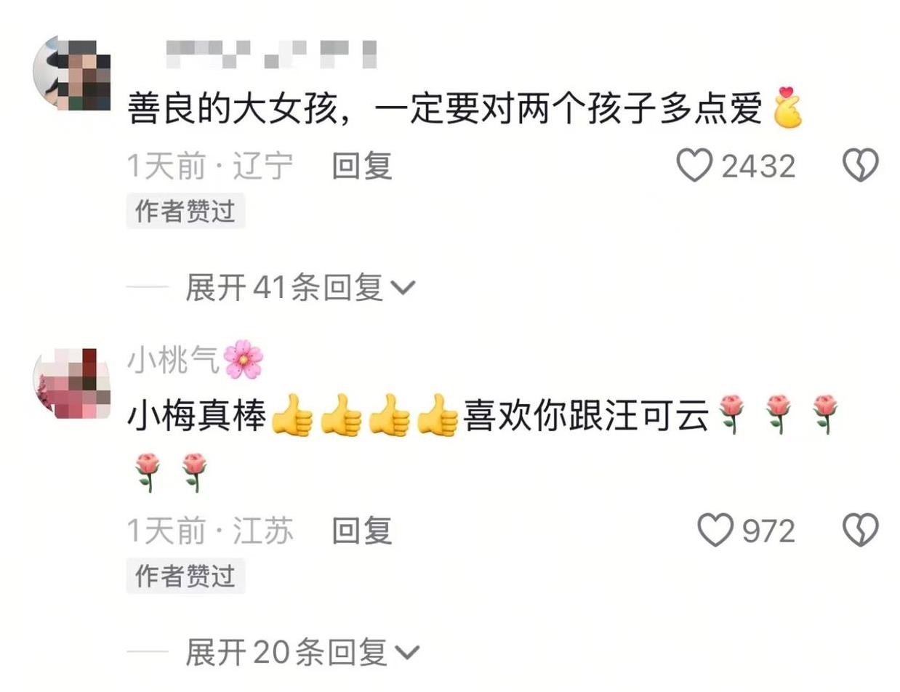The width and height of the screenshot is (900, 692).
Task: Tap the 作者赞过 tag under second comment
Action: click(x=185, y=576)
